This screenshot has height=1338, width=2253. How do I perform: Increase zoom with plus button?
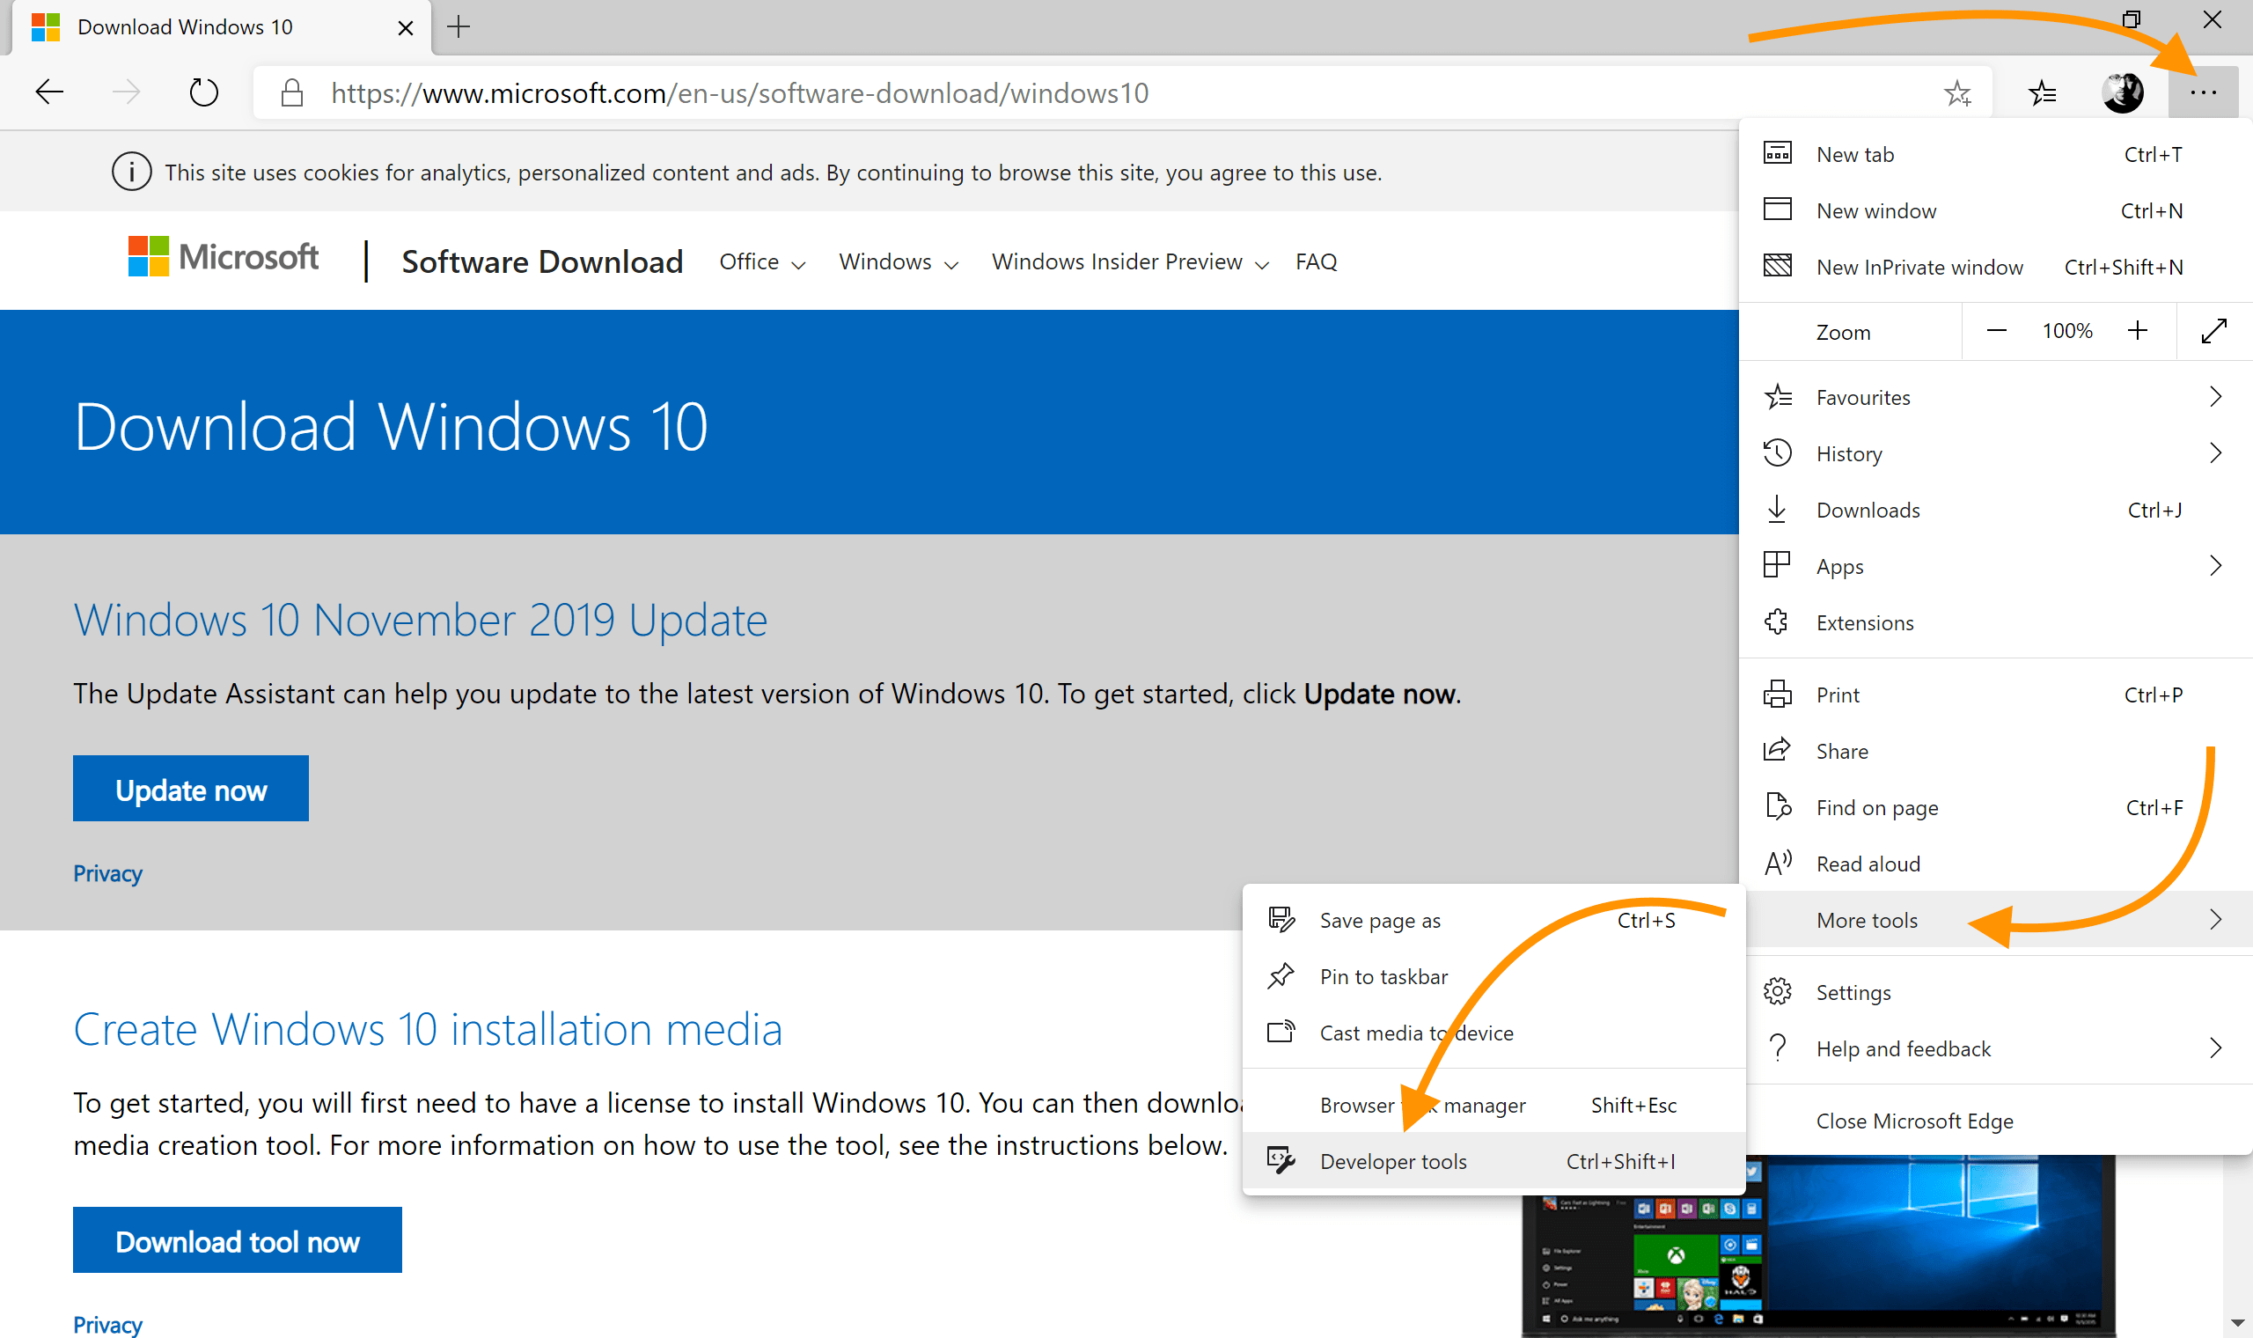coord(2138,331)
